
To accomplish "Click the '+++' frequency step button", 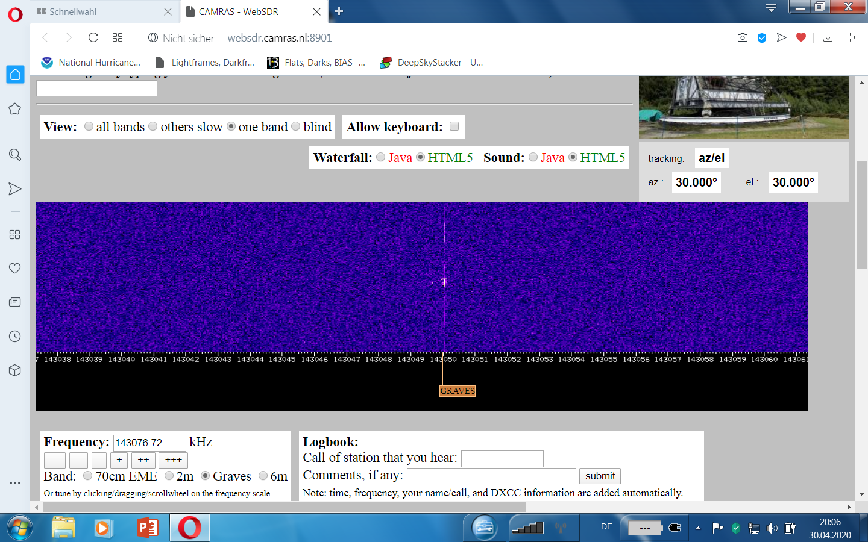I will pos(174,460).
